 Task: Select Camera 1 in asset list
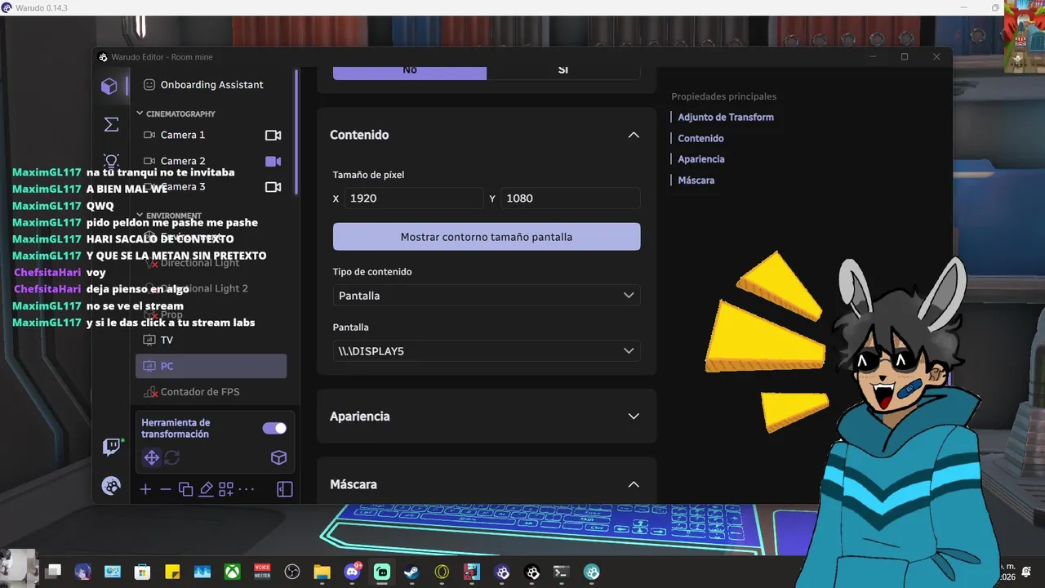tap(183, 136)
